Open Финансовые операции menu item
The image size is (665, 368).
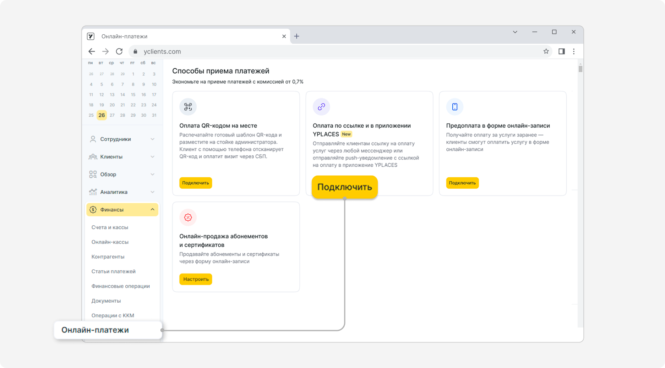[121, 286]
